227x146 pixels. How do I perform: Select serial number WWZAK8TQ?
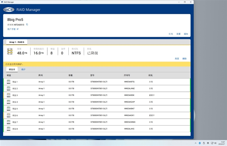pyautogui.click(x=129, y=82)
